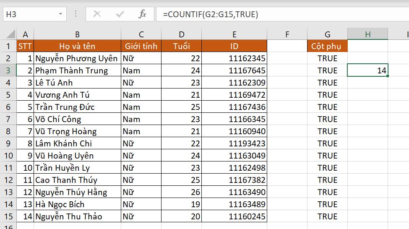
Task: Click the Cancel X icon in formula bar
Action: click(97, 14)
